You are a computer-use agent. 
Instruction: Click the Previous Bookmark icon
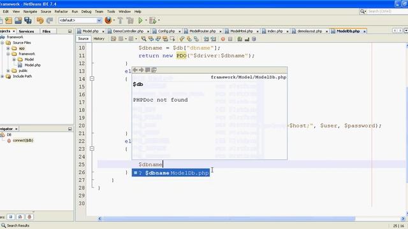182,39
